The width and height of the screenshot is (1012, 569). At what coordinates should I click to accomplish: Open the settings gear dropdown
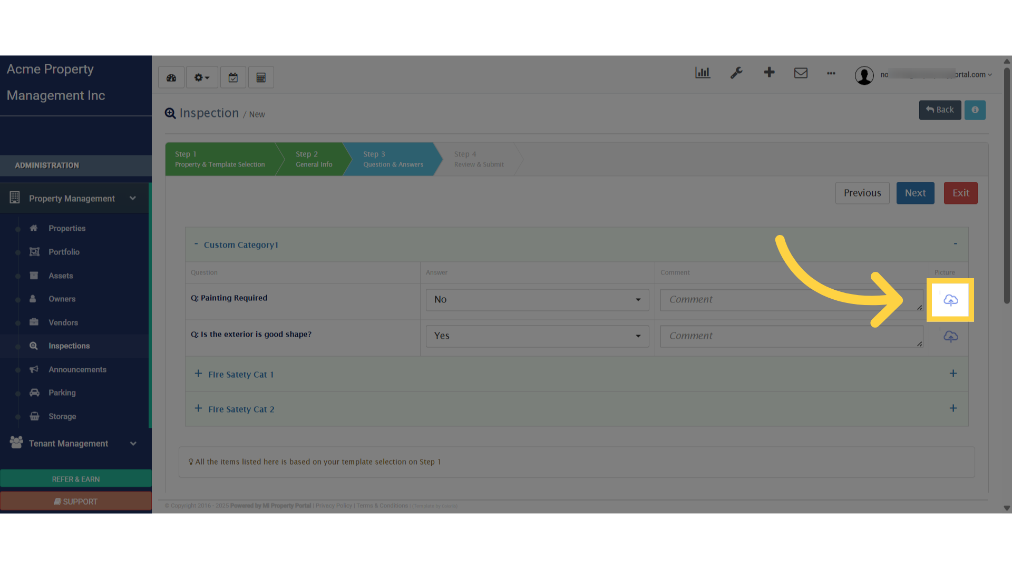(x=202, y=77)
